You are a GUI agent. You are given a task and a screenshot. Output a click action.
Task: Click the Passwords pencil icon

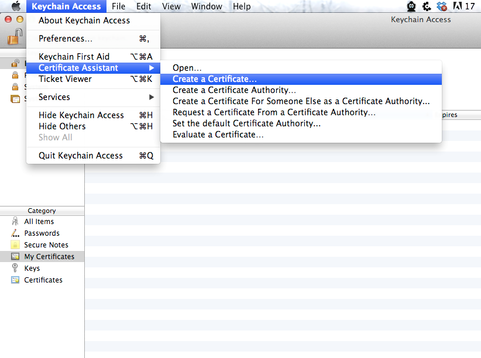pyautogui.click(x=15, y=233)
